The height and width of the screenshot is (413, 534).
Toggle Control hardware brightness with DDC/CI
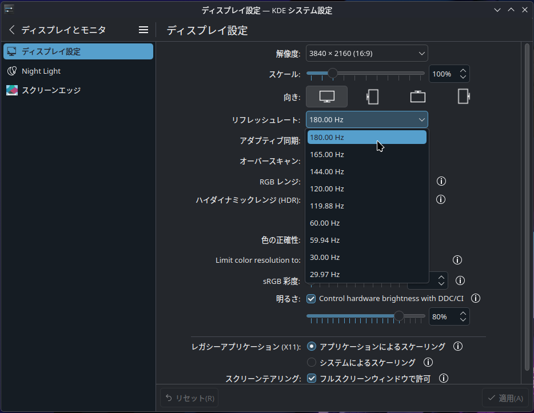click(x=310, y=298)
